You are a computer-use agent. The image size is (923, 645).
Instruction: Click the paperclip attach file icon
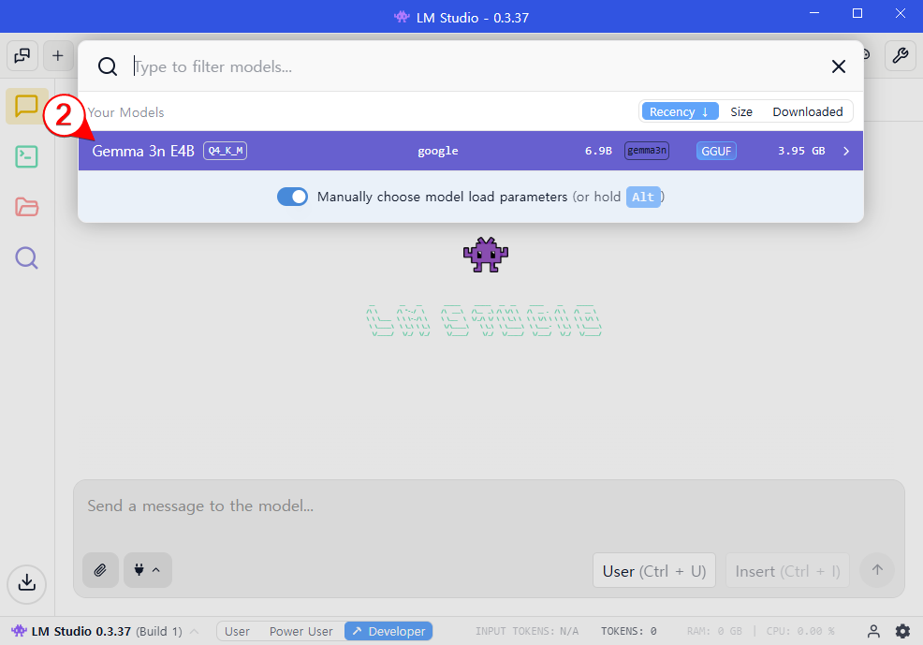point(100,569)
